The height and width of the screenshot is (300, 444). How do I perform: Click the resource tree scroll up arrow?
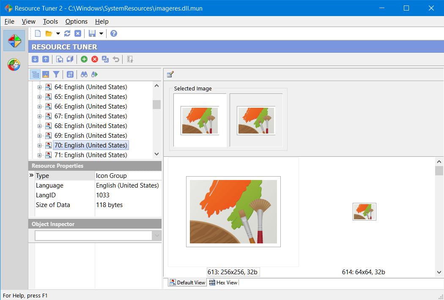[x=156, y=85]
